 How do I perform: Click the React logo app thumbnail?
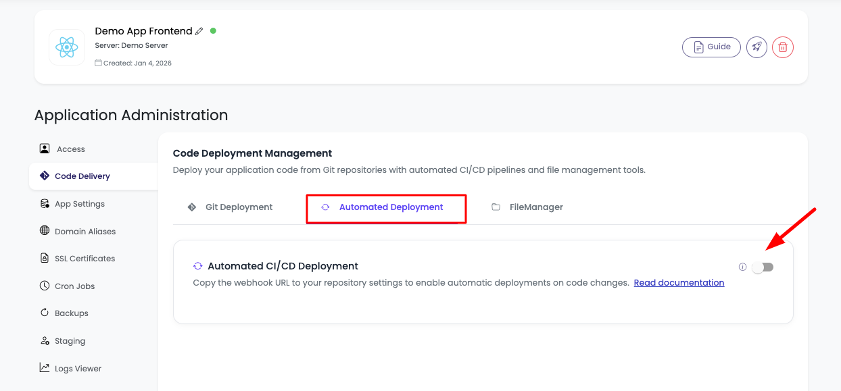pos(67,47)
